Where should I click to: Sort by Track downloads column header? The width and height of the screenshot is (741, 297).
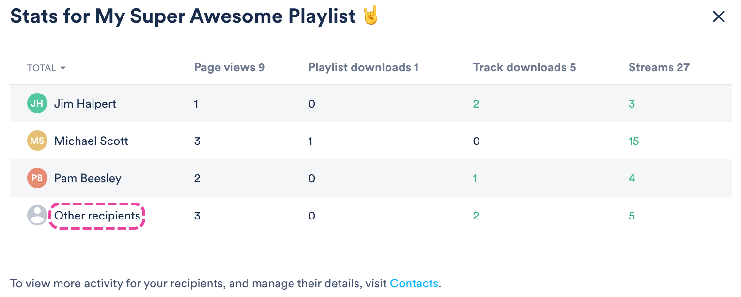point(524,67)
